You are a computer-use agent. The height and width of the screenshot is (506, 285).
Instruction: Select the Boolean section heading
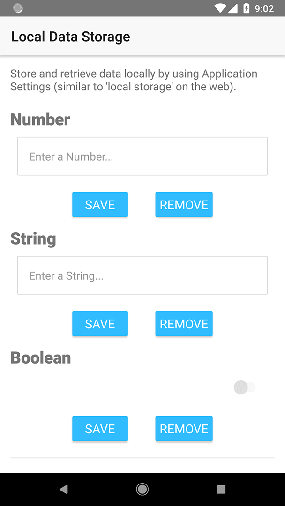pos(40,357)
